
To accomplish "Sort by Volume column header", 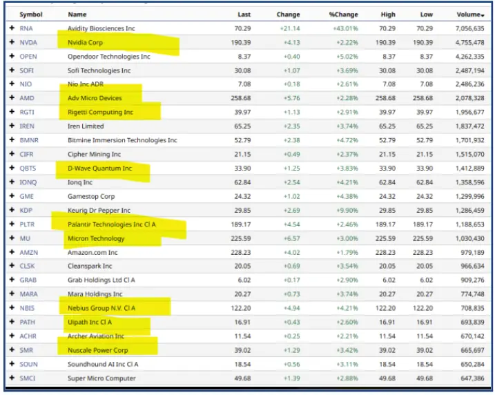I will pyautogui.click(x=469, y=15).
